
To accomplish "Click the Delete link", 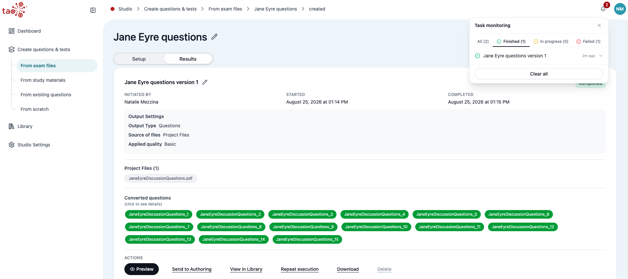I will (x=384, y=269).
